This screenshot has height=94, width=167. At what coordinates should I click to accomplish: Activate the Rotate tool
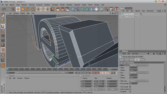(x=27, y=9)
